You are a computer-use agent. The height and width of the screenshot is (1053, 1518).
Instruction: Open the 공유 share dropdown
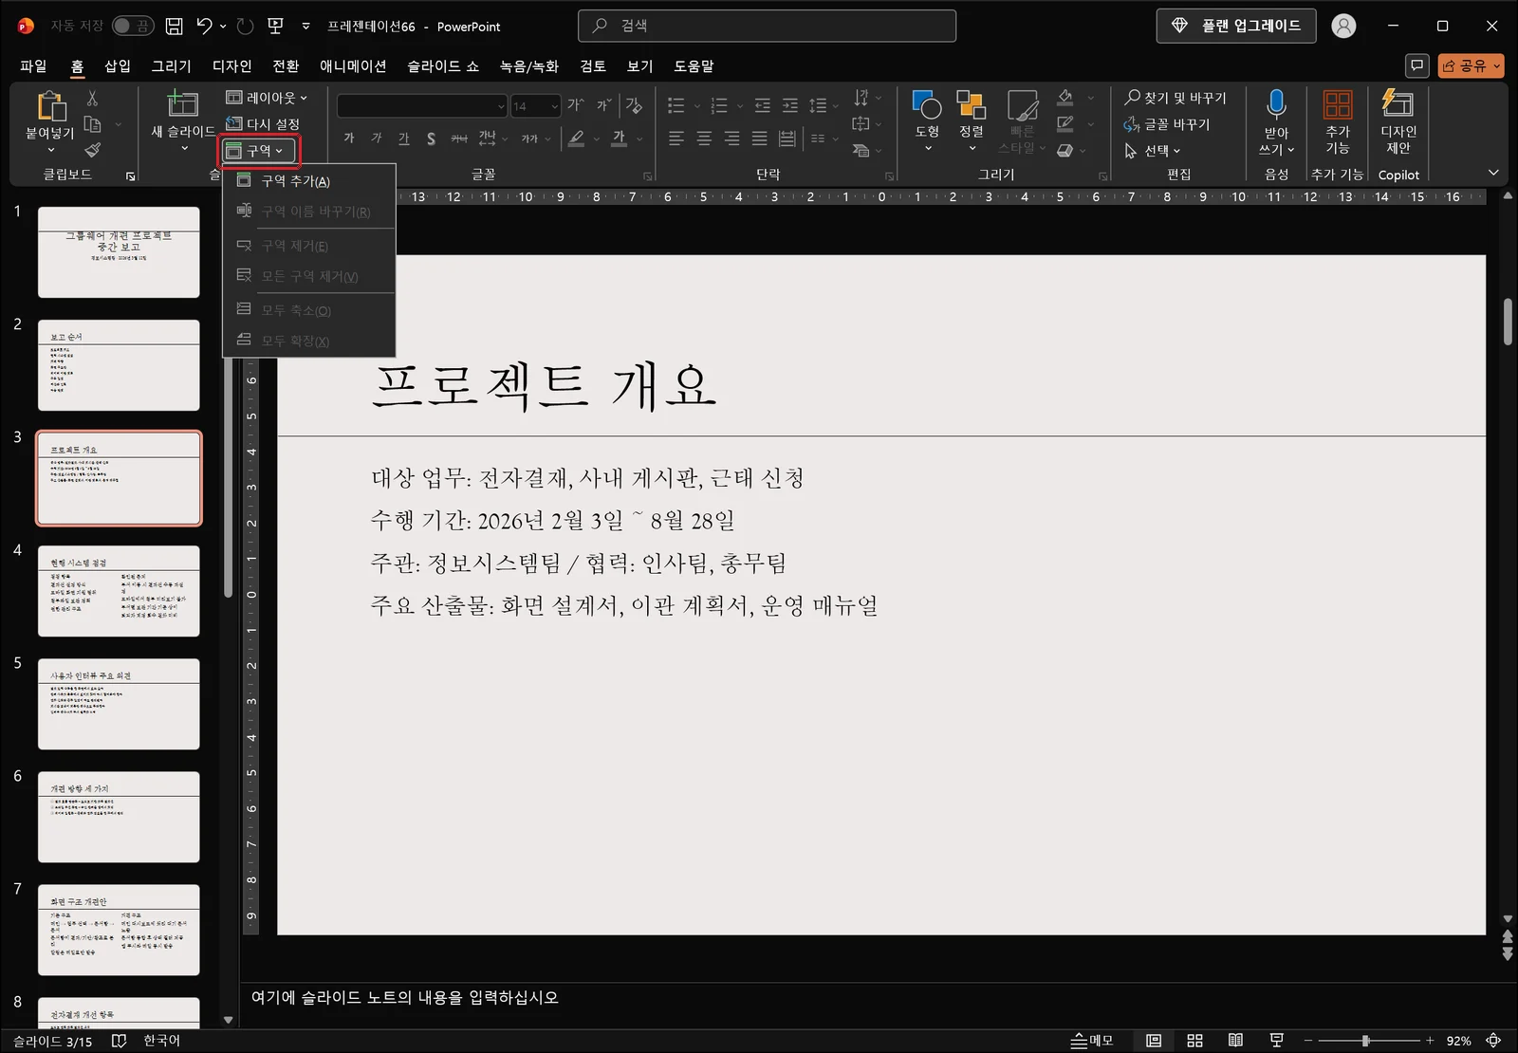click(1472, 65)
